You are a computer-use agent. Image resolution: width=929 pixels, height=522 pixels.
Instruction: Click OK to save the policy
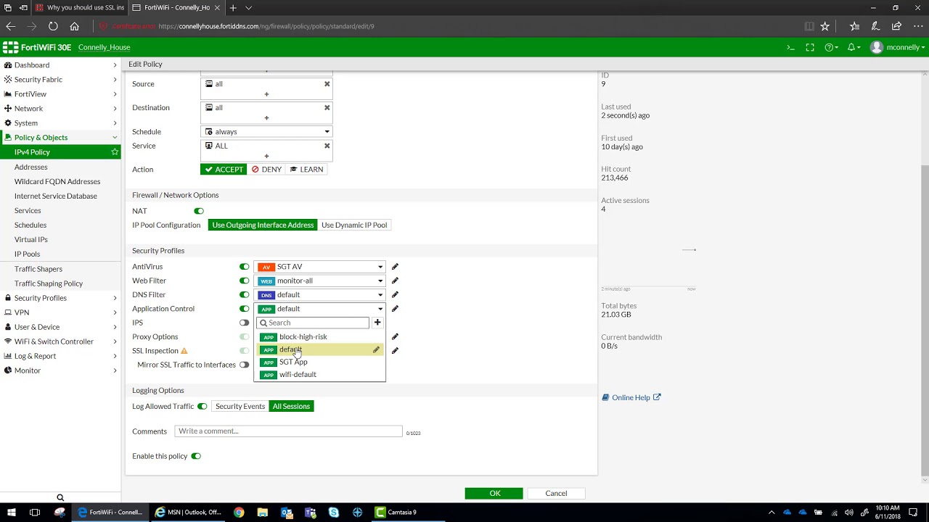pyautogui.click(x=494, y=493)
